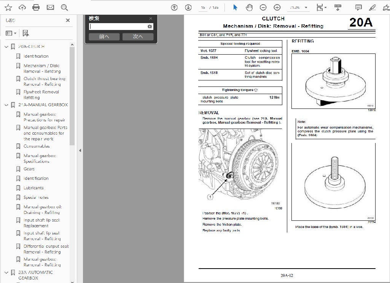Choose the arrow selection tool
Viewport: 390px width, 283px height.
[x=235, y=8]
